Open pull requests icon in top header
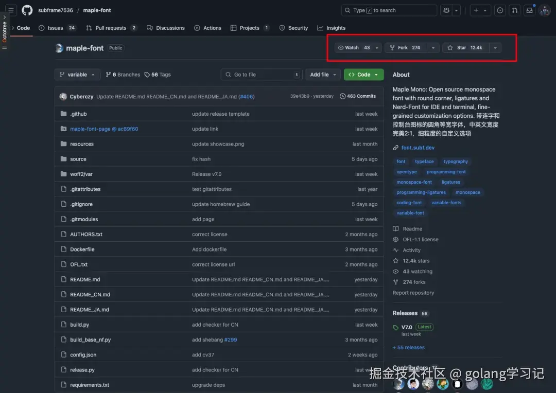Viewport: 556px width, 393px height. [x=514, y=10]
